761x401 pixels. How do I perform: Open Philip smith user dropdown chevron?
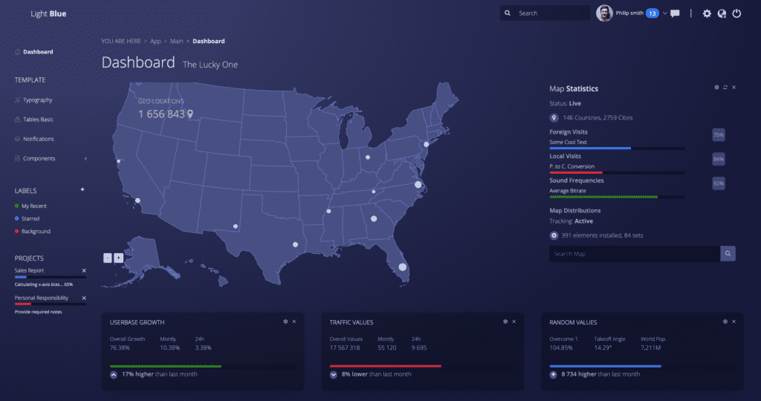[664, 13]
